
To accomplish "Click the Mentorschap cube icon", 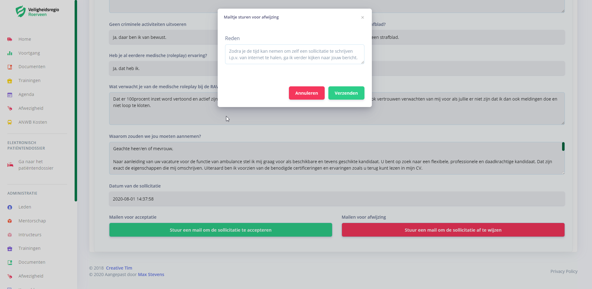I will pyautogui.click(x=10, y=221).
